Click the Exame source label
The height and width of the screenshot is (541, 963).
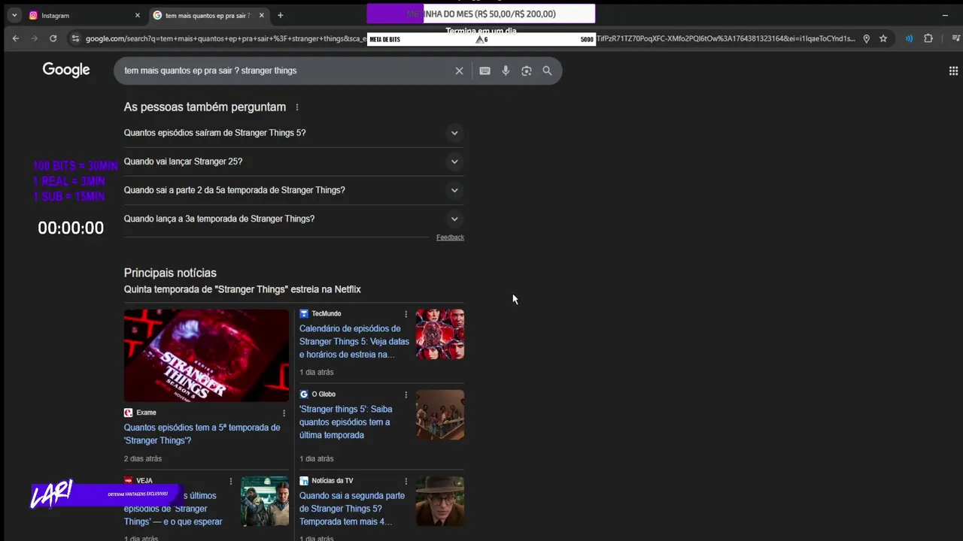(146, 413)
